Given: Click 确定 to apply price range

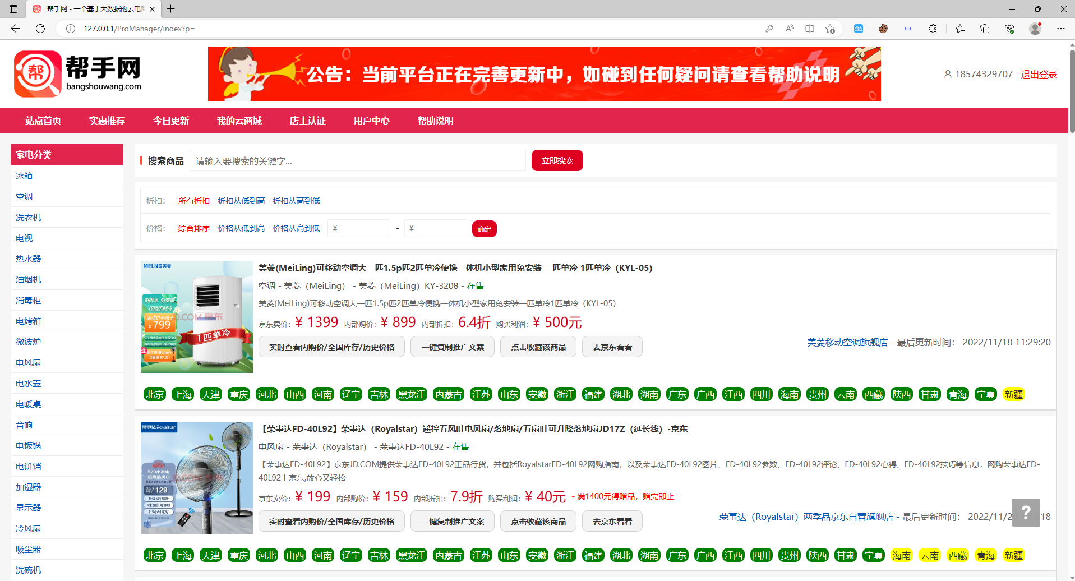Looking at the screenshot, I should [485, 229].
